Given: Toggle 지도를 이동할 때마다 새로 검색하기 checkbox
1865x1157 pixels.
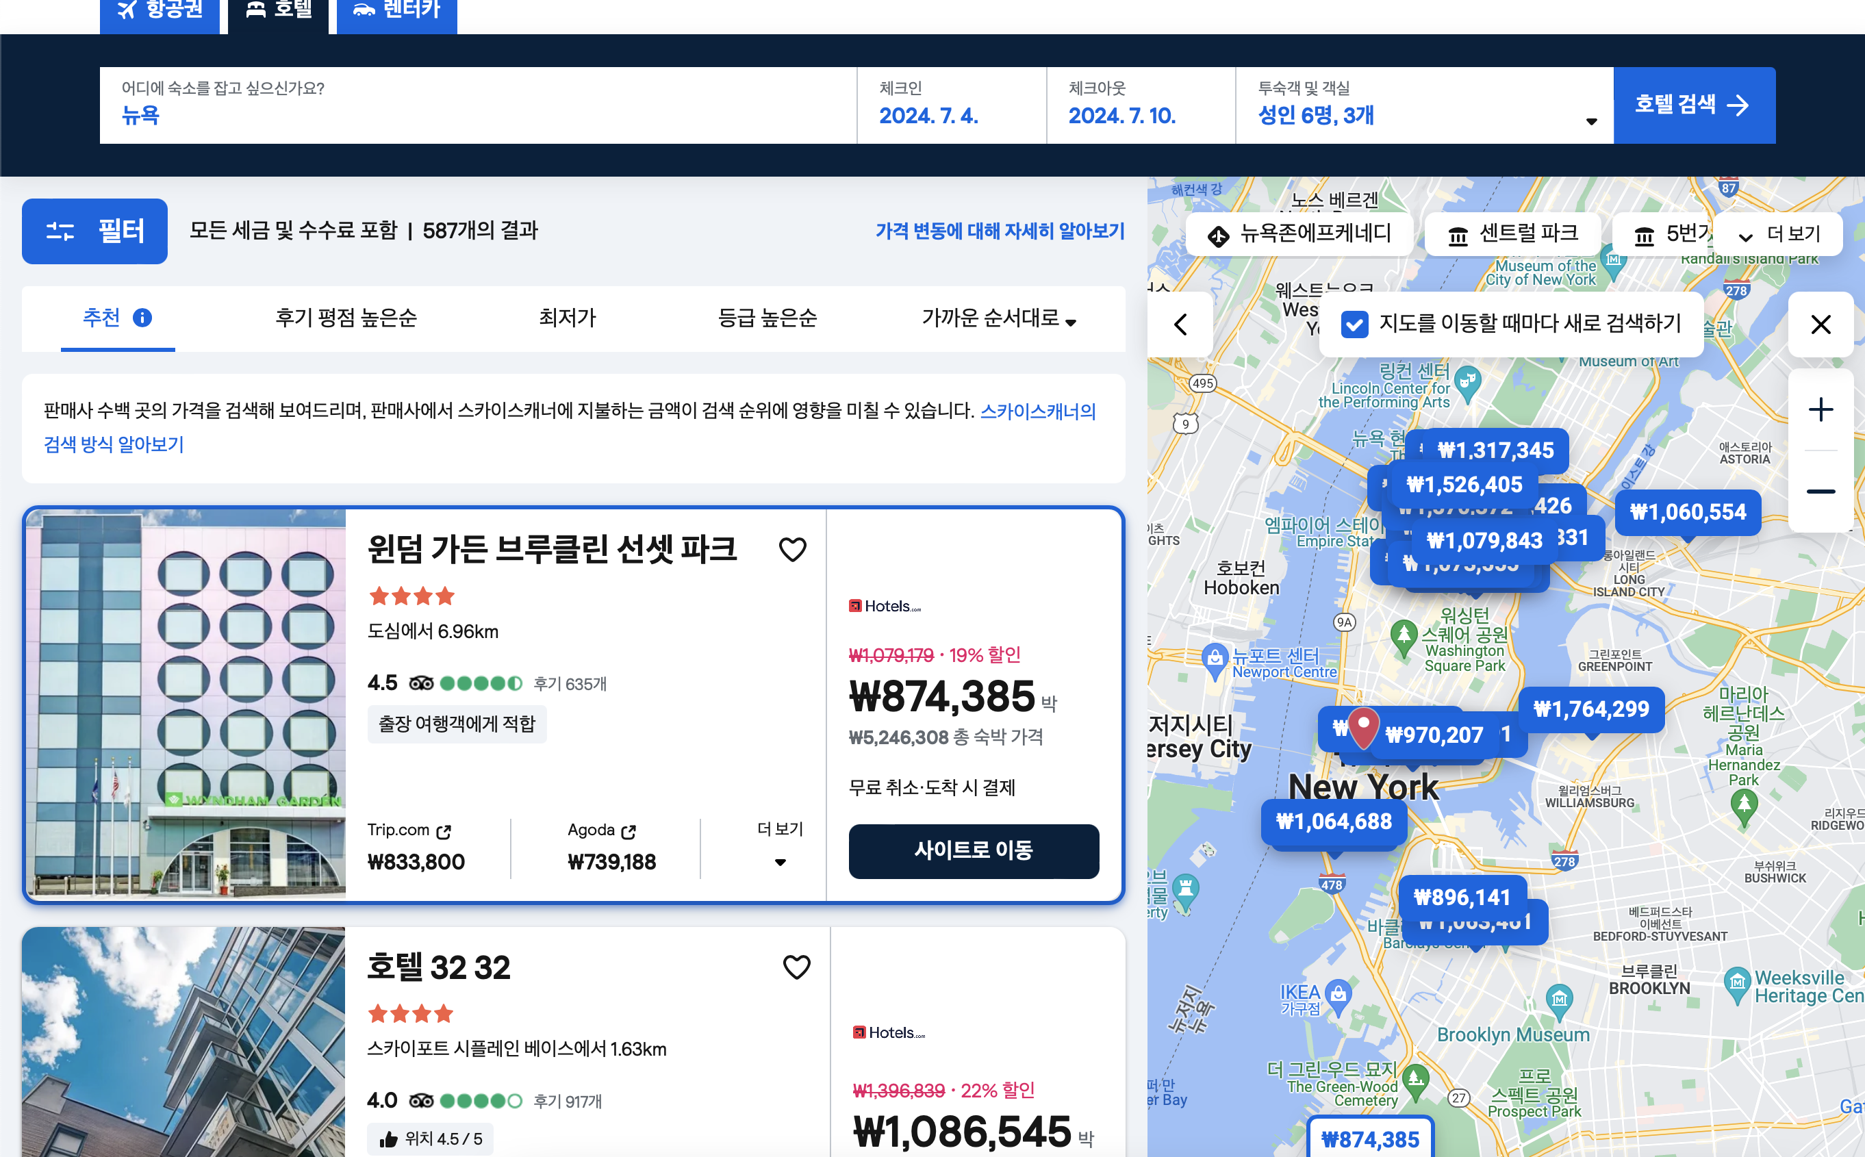Looking at the screenshot, I should [1354, 325].
